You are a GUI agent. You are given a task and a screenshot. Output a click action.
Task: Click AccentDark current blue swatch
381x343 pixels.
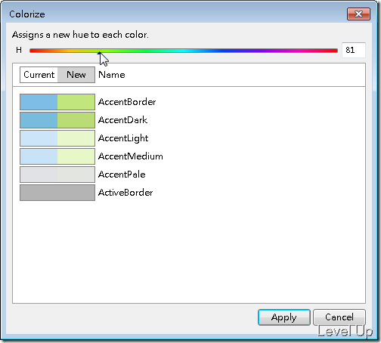(39, 120)
